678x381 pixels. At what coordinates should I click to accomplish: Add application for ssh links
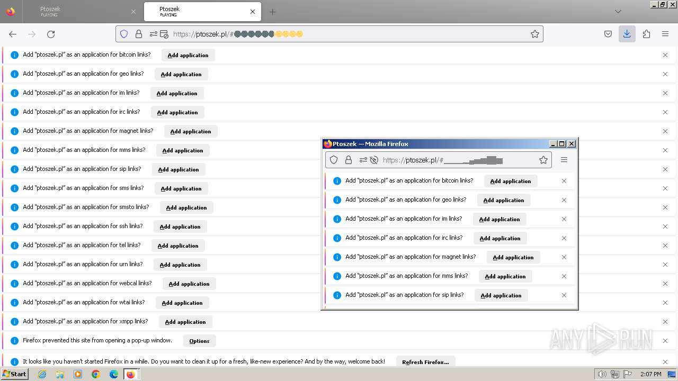pos(180,226)
